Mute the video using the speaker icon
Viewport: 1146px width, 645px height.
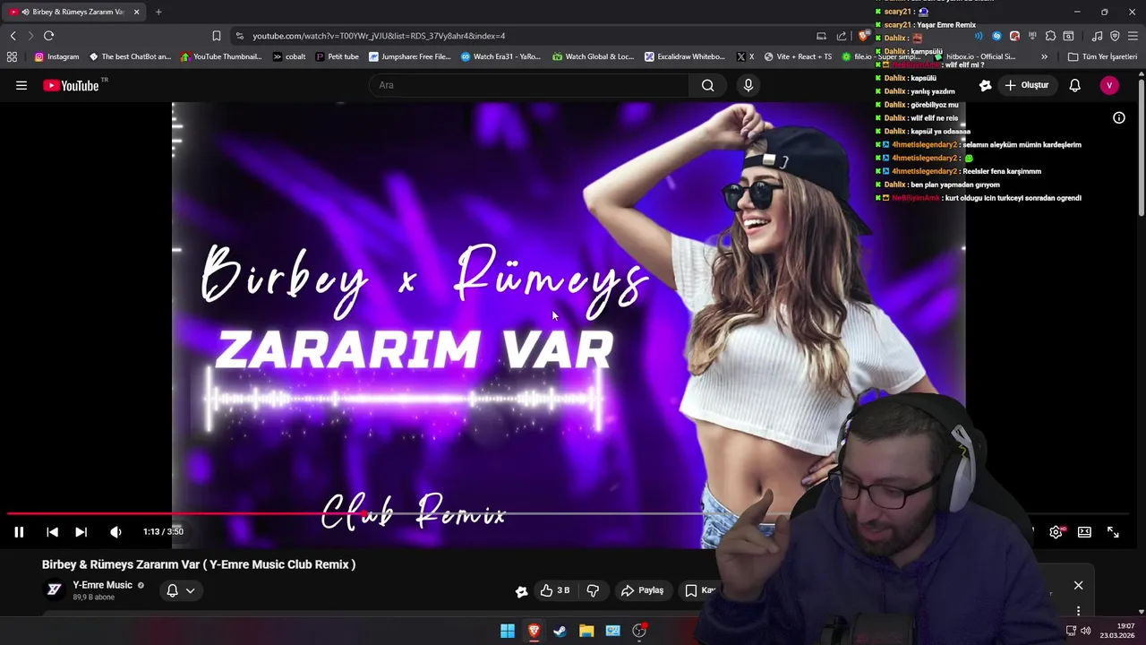[115, 532]
